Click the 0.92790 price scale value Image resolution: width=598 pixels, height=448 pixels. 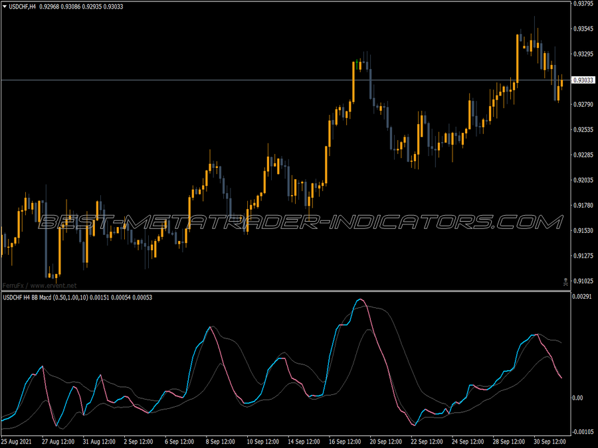[x=583, y=104]
